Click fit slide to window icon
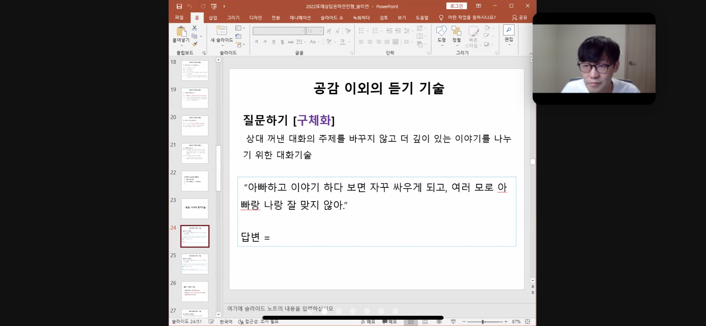This screenshot has width=706, height=326. tap(528, 322)
